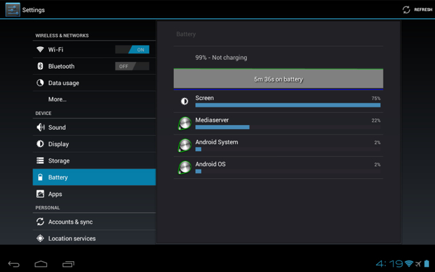
Task: Tap the Home navigation button
Action: 41,264
